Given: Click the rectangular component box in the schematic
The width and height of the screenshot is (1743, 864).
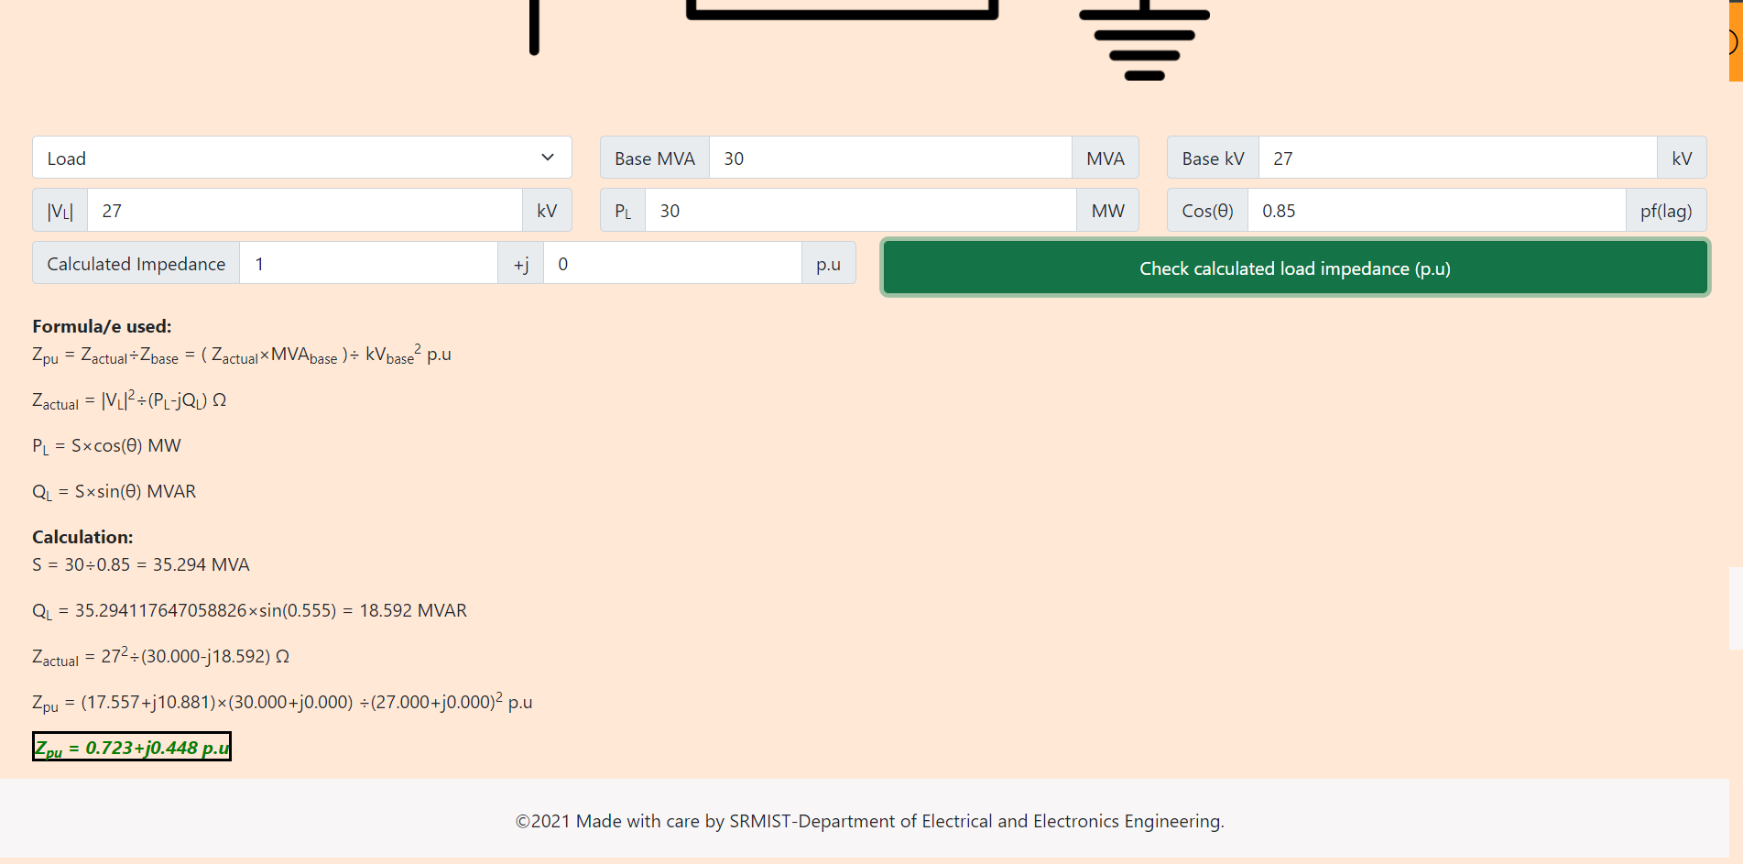Looking at the screenshot, I should coord(843,7).
